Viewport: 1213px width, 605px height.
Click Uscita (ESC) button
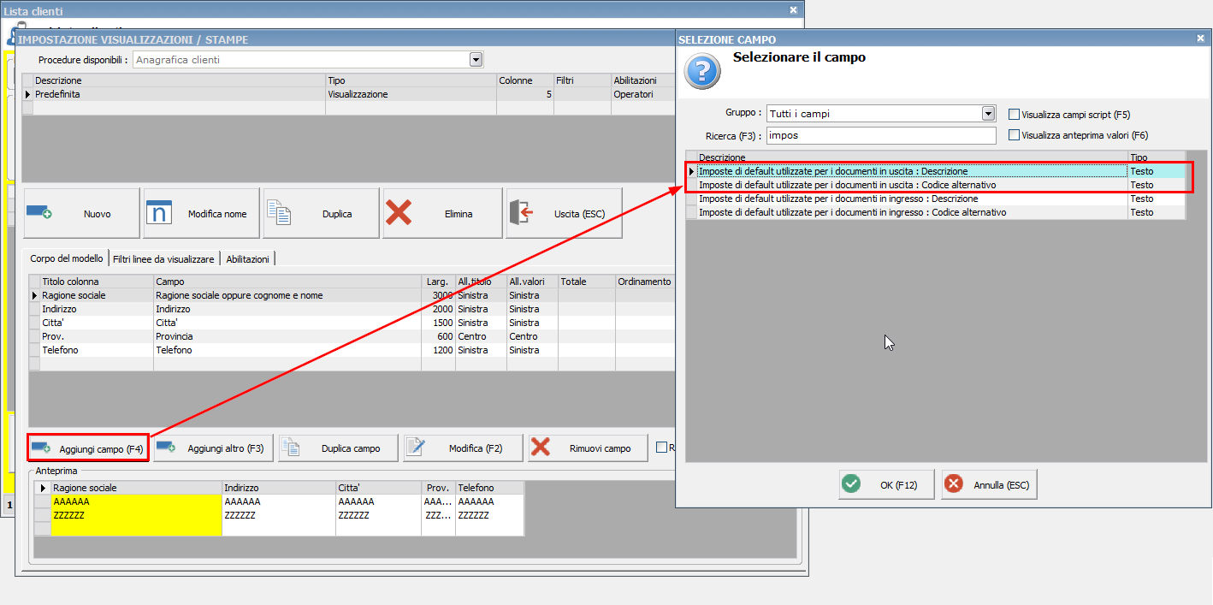(564, 213)
